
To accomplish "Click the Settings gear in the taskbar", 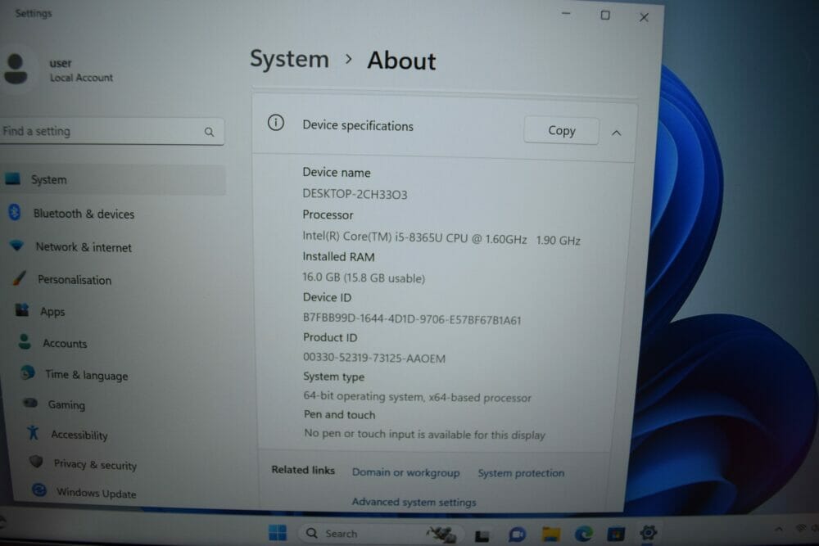I will click(648, 532).
